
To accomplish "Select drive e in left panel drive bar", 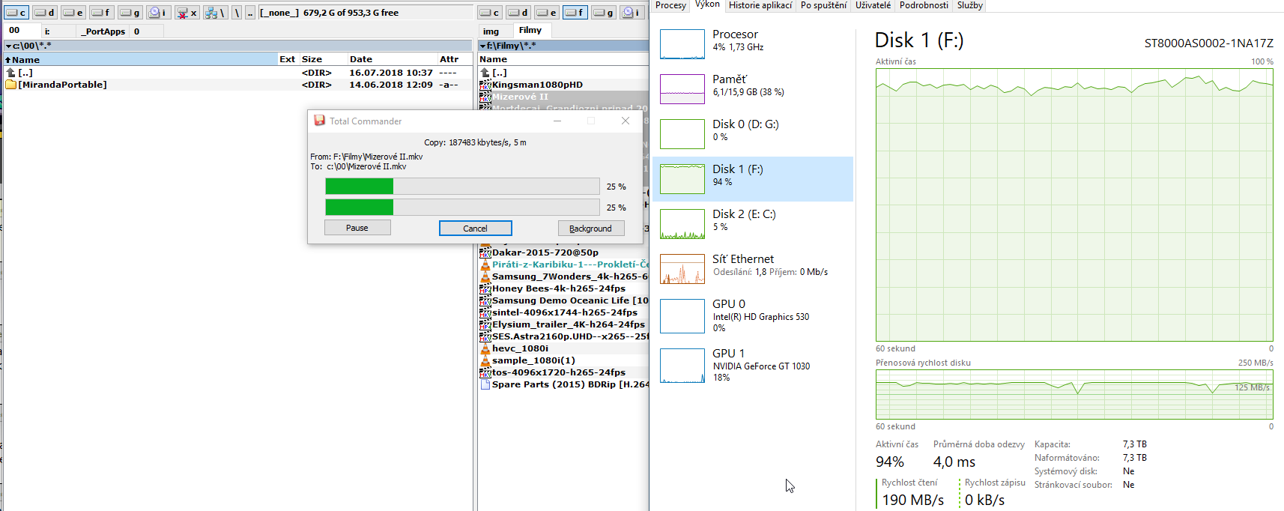I will tap(73, 12).
